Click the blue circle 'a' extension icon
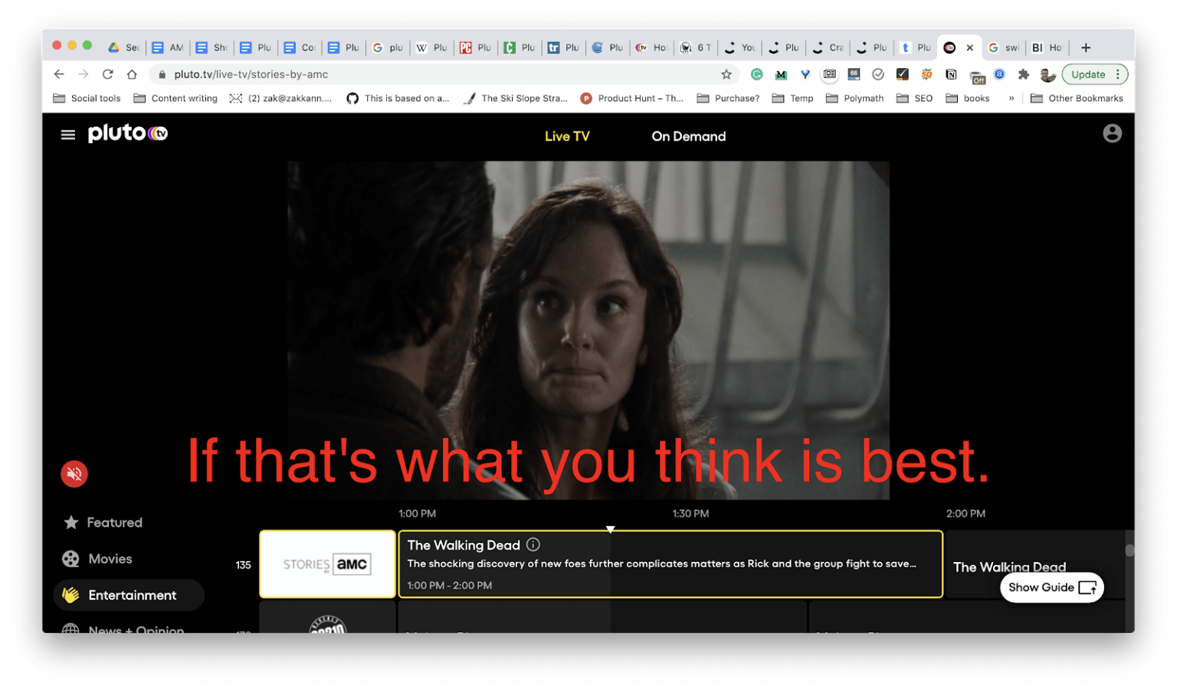Viewport: 1177px width, 689px height. click(999, 74)
